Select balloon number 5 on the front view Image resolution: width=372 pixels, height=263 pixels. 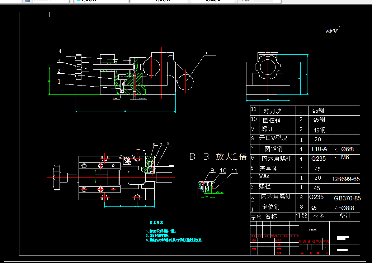tap(206, 53)
